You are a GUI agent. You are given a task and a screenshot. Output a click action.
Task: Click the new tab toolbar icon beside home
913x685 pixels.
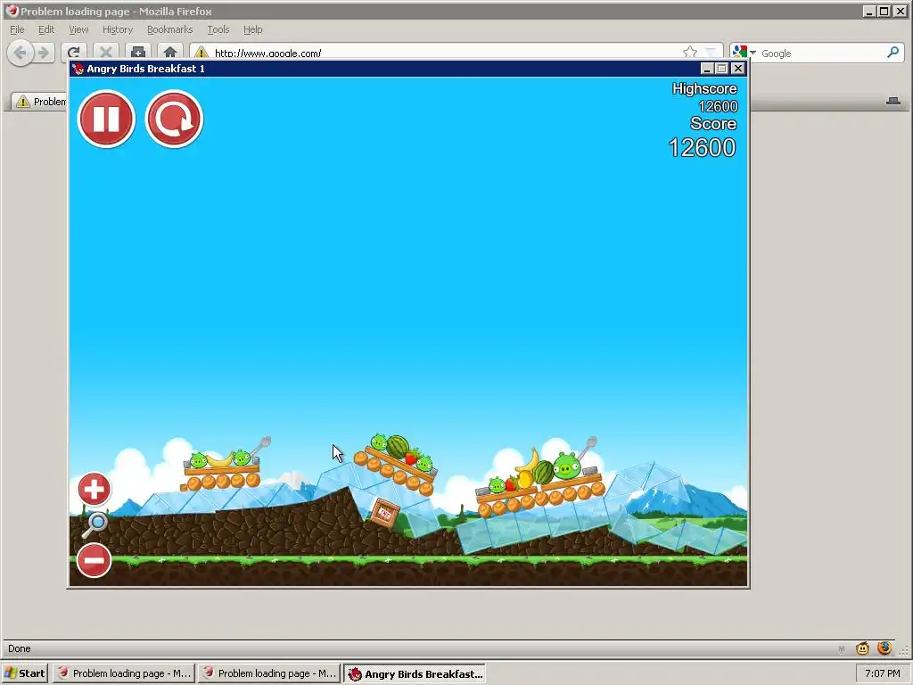tap(138, 53)
